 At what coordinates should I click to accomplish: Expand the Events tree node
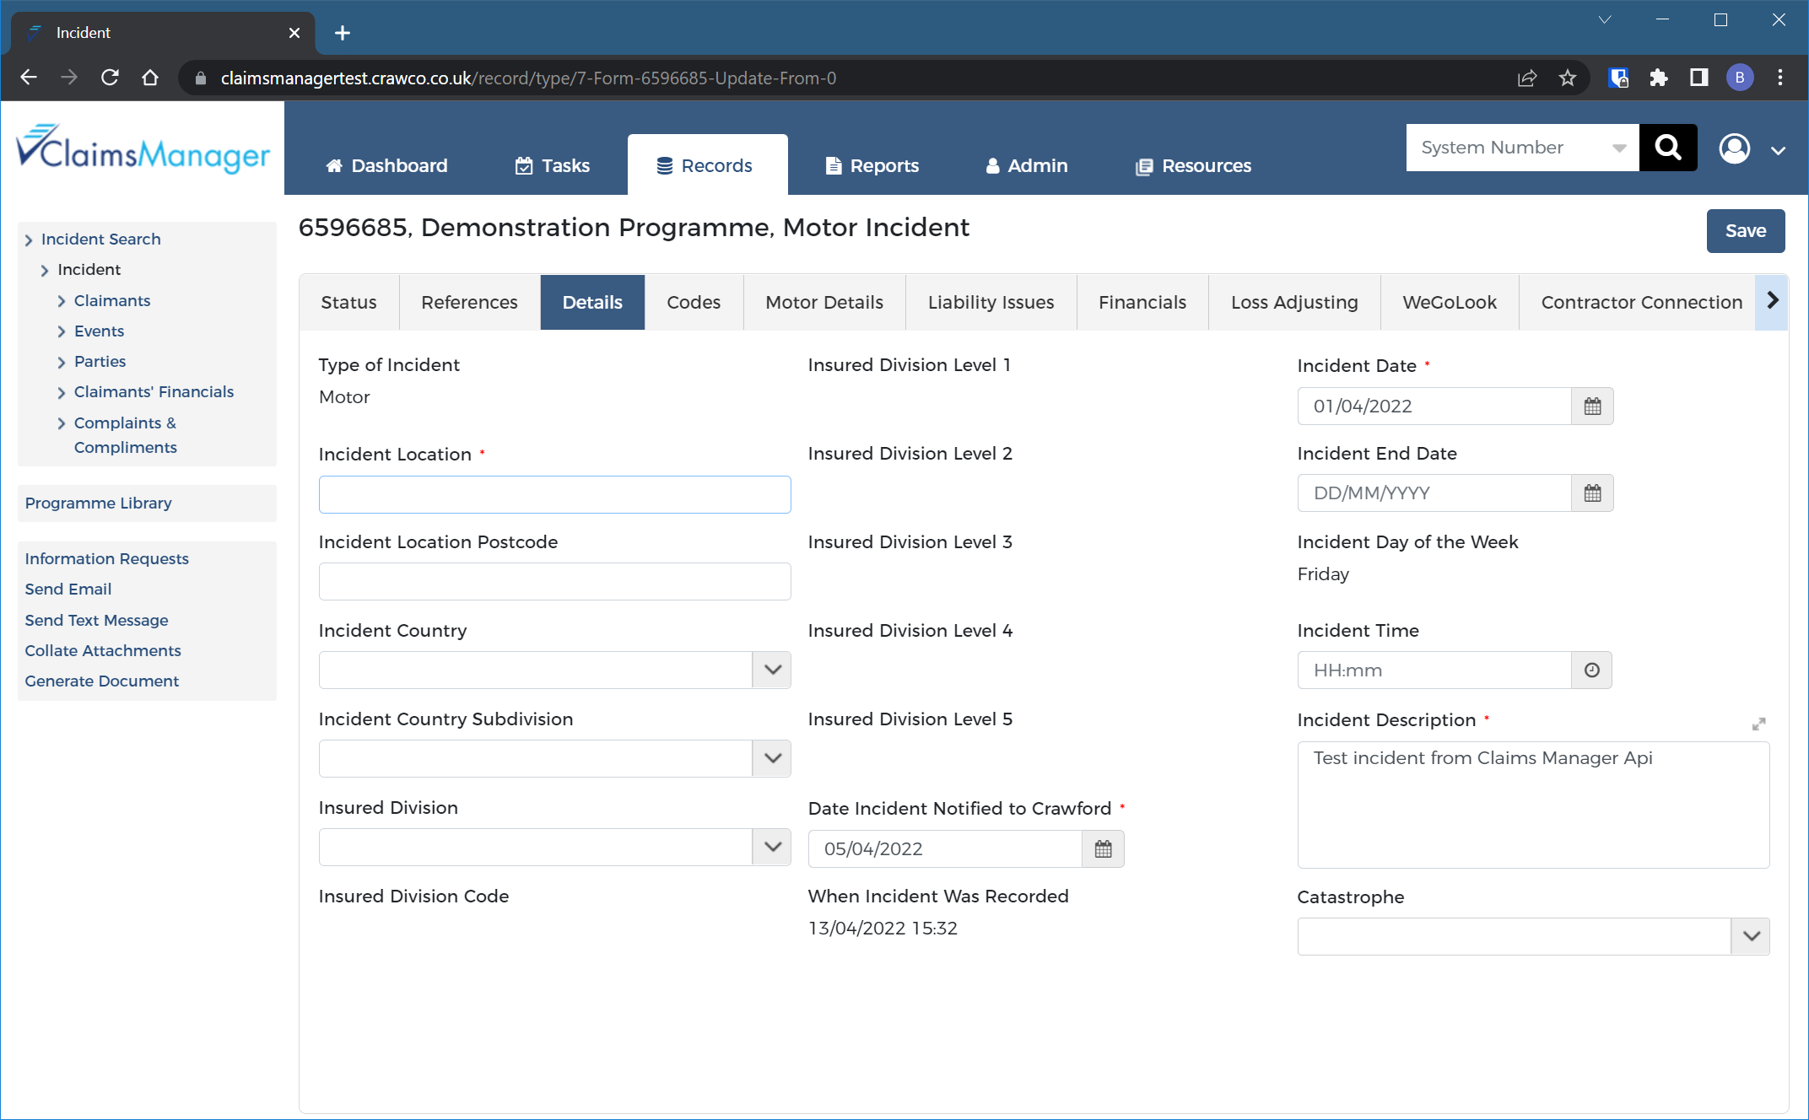point(62,332)
